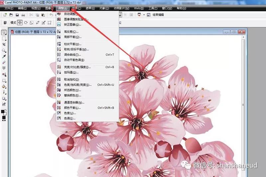The width and height of the screenshot is (266, 177).
Task: Click the Paste toolbar icon
Action: pyautogui.click(x=43, y=15)
